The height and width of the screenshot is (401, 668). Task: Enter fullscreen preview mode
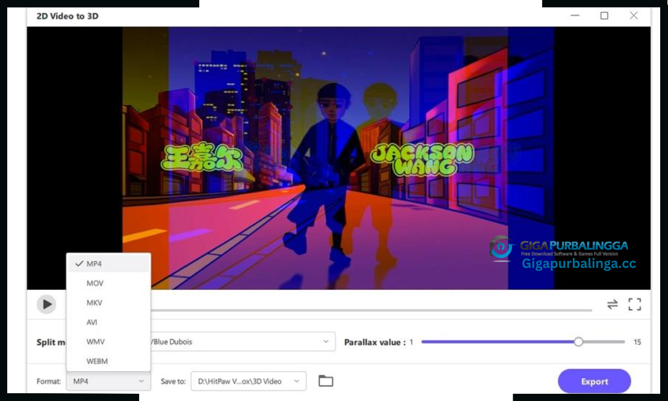click(x=635, y=304)
